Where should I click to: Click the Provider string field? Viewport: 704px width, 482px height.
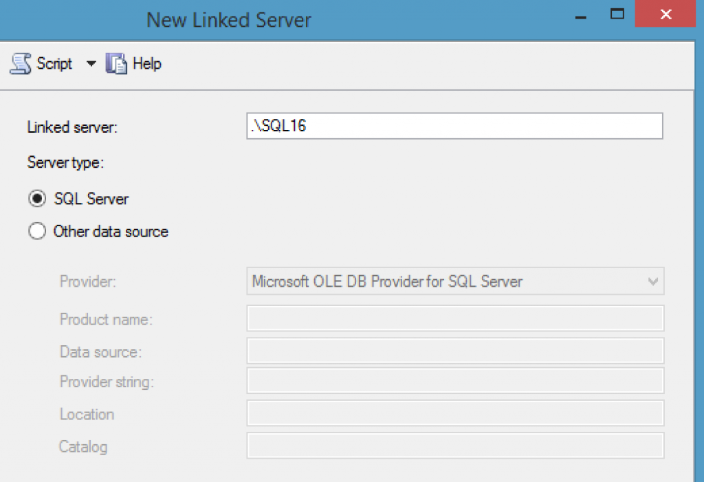pos(454,382)
